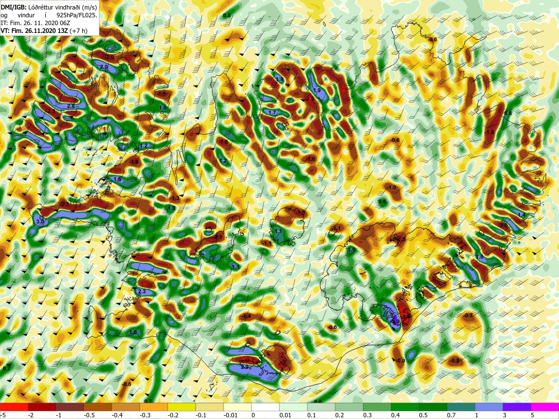
Task: Click the map value label -1.4
Action: tap(246, 316)
